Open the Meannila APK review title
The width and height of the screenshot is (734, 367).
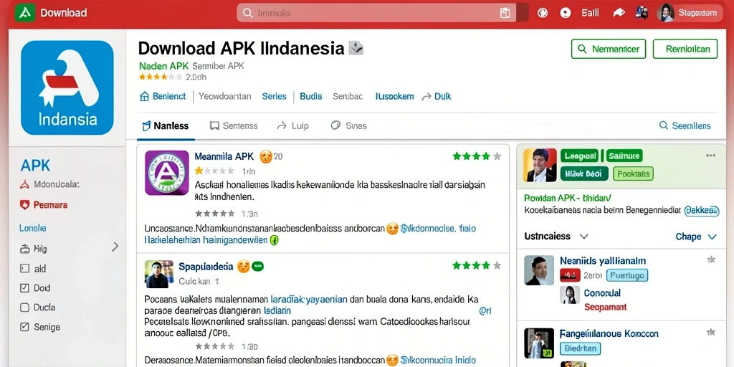[x=224, y=156]
